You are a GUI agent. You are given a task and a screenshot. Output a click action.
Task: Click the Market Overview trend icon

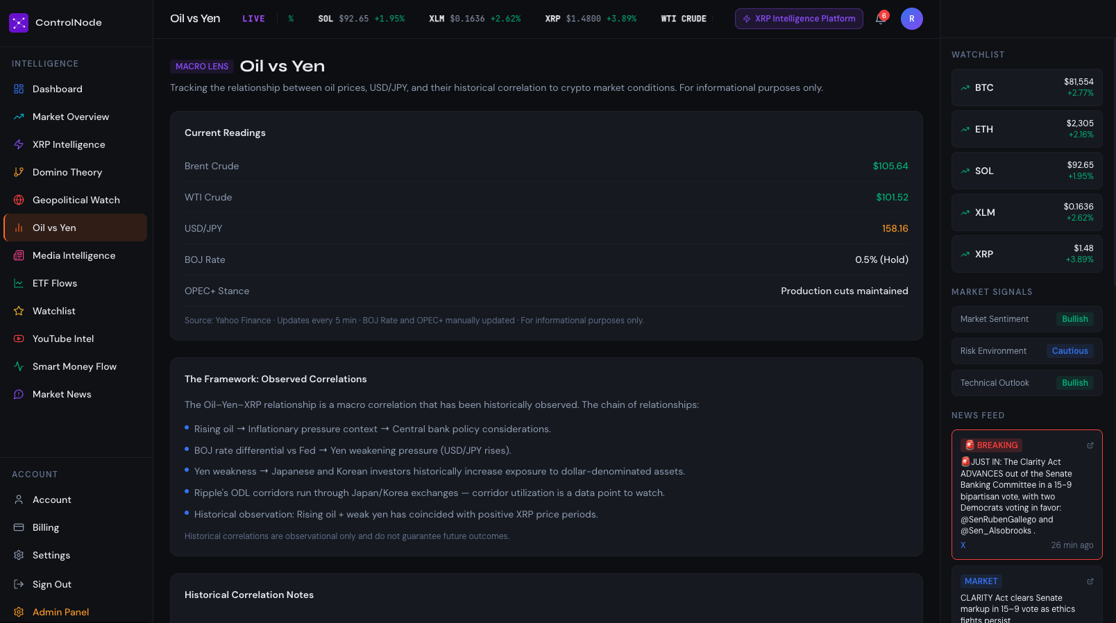tap(19, 117)
